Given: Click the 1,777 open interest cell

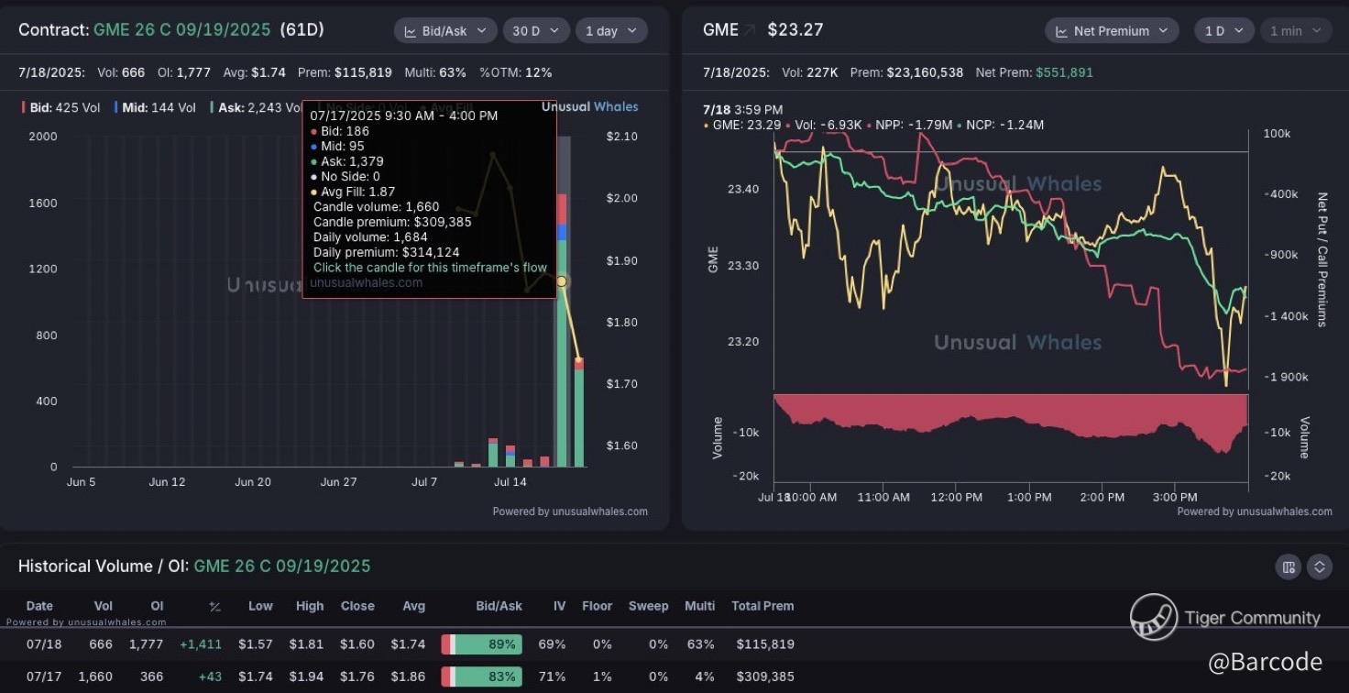Looking at the screenshot, I should tap(148, 644).
